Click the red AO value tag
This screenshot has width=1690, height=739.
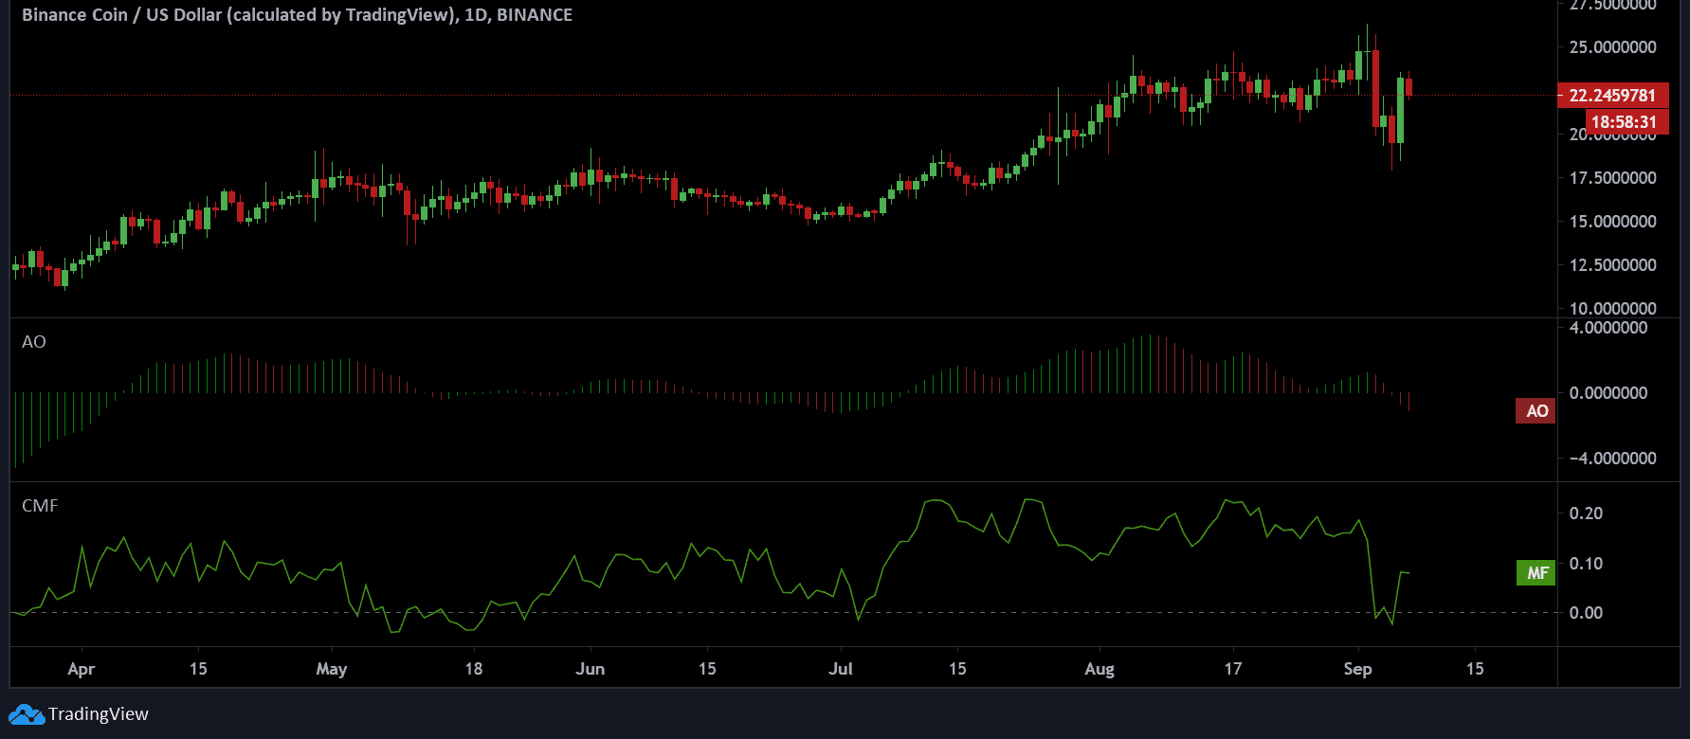click(1536, 410)
